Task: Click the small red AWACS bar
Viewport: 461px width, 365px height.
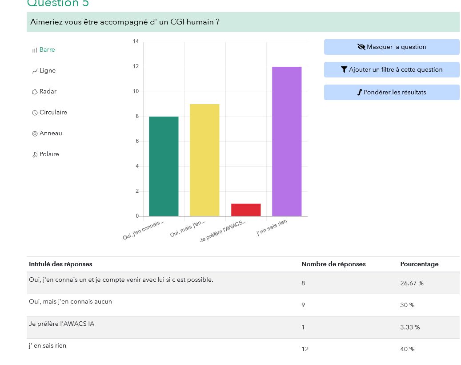Action: coord(246,210)
